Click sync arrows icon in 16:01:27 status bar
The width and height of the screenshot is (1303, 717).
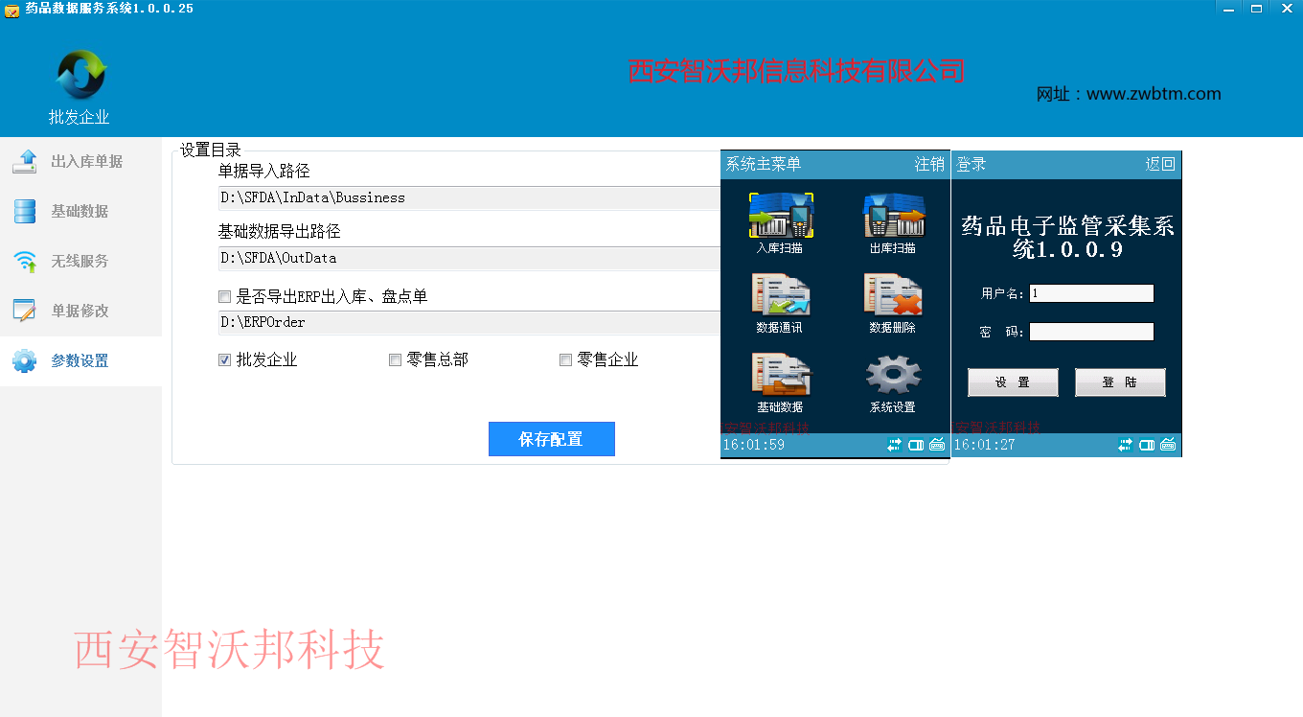point(1126,445)
